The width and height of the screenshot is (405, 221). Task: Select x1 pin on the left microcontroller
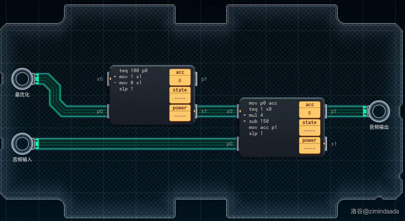(196, 111)
